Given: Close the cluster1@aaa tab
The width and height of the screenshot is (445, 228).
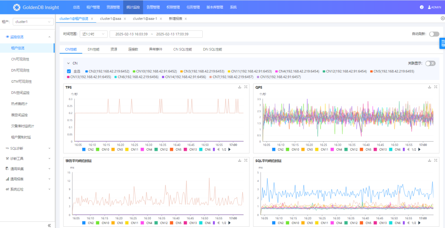Looking at the screenshot, I should (x=125, y=19).
